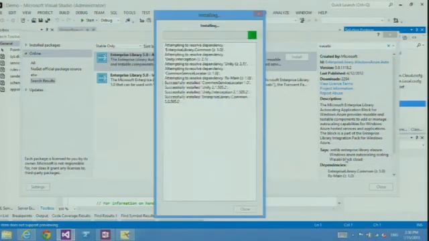The width and height of the screenshot is (429, 241).
Task: Open the HELP menu
Action: (x=322, y=13)
